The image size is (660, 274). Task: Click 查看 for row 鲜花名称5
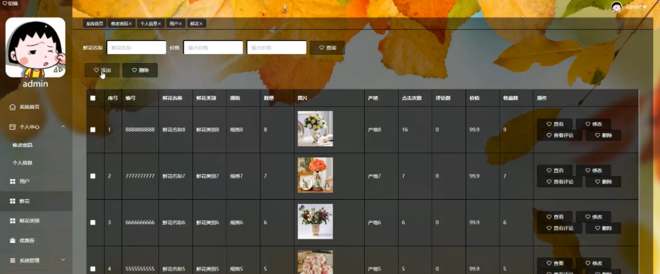pyautogui.click(x=554, y=263)
